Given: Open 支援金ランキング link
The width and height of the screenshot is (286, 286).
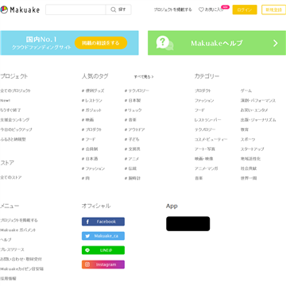Looking at the screenshot, I should coord(15,120).
